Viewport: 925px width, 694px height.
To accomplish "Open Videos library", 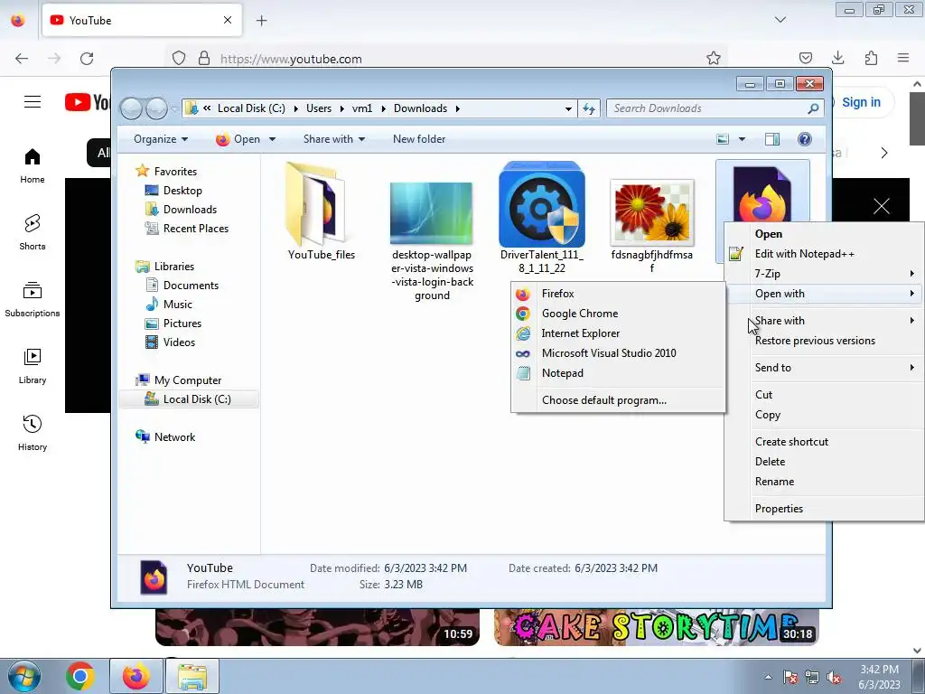I will (x=179, y=342).
